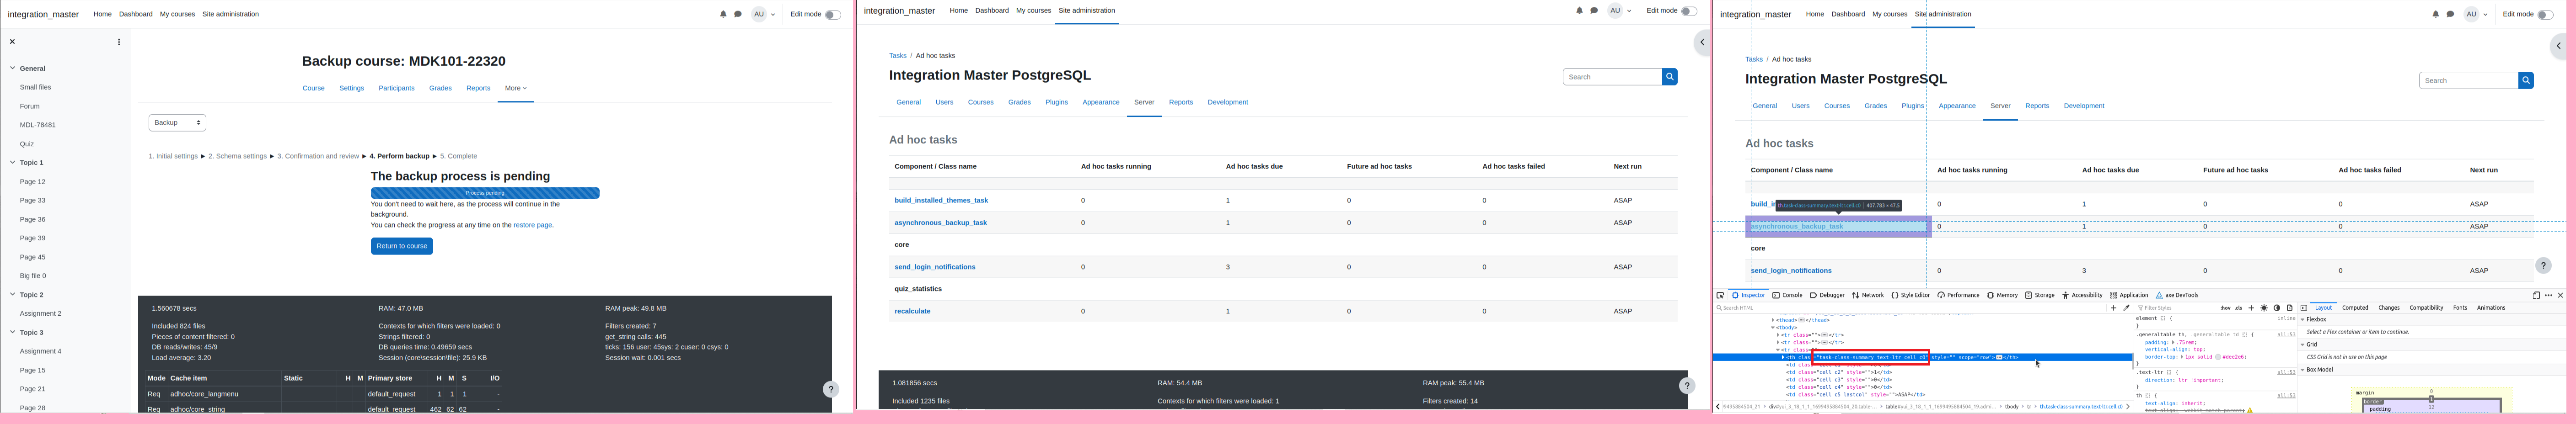
Task: Collapse Topic 1 section in course index
Action: coord(12,162)
